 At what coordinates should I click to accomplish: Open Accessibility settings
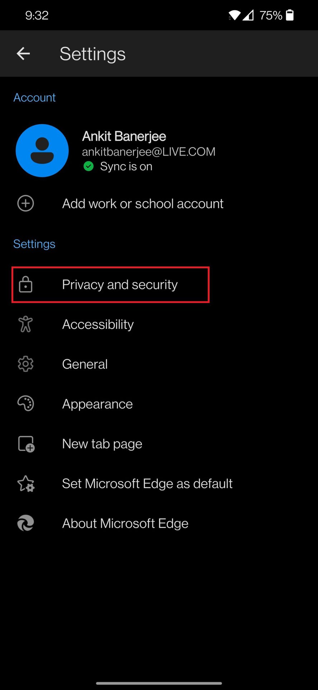pos(98,325)
